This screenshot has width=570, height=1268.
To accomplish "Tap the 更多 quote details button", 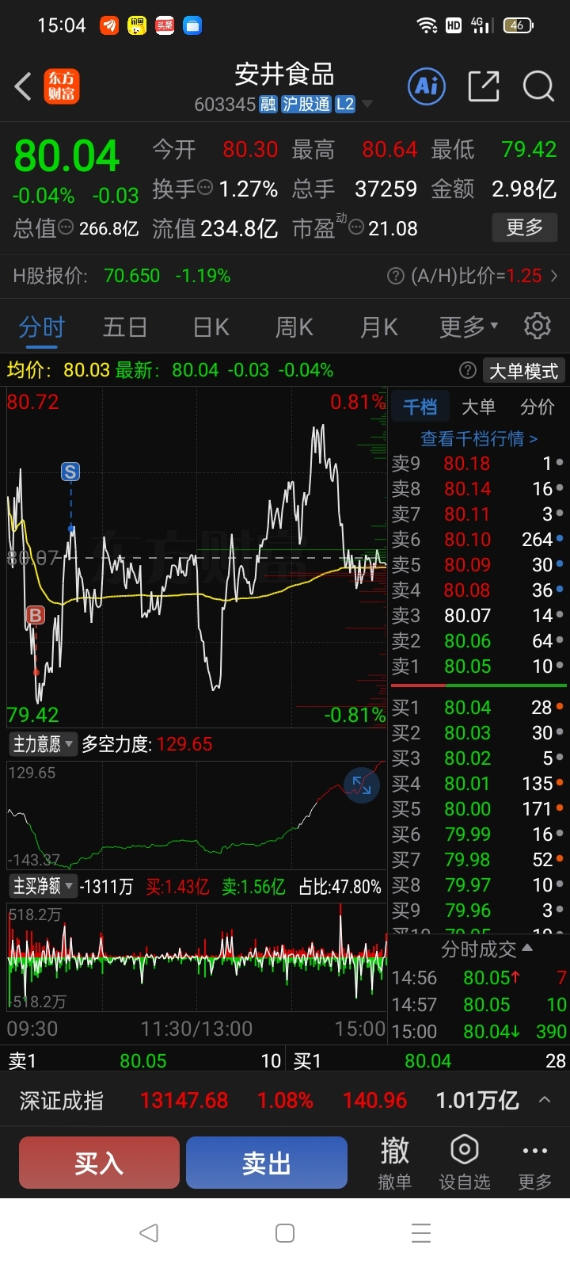I will click(525, 228).
